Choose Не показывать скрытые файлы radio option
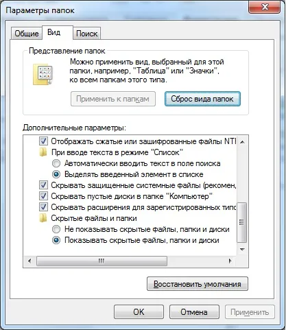286x330 pixels. (x=56, y=229)
